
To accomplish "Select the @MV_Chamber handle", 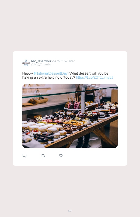I will pos(42,65).
